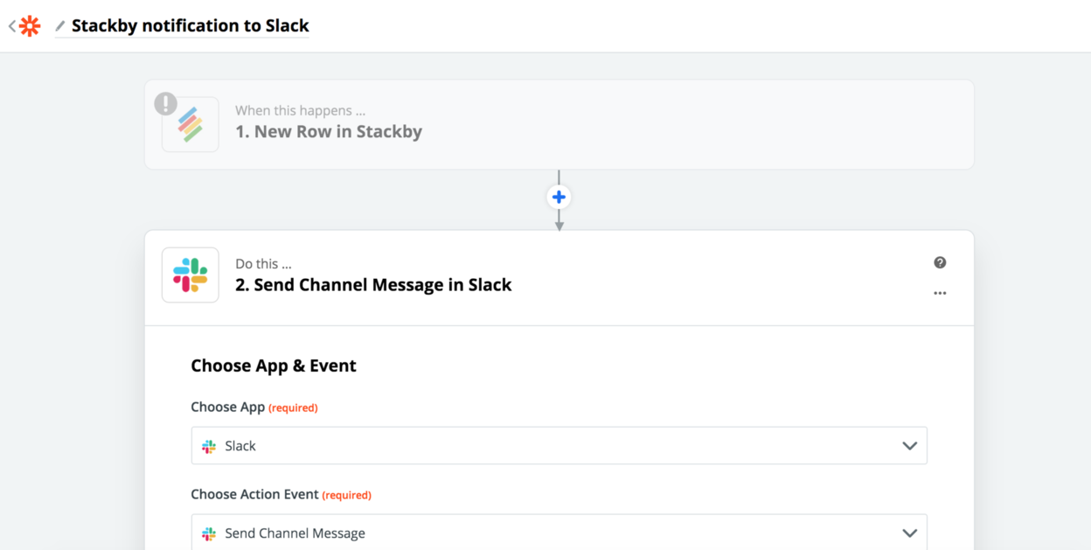
Task: Click the 'Choose App & Event' section header
Action: pyautogui.click(x=274, y=366)
